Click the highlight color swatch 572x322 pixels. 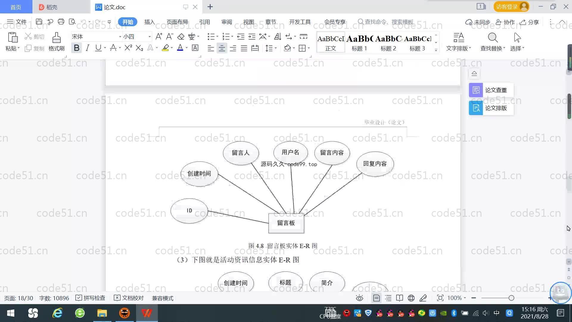tap(165, 48)
